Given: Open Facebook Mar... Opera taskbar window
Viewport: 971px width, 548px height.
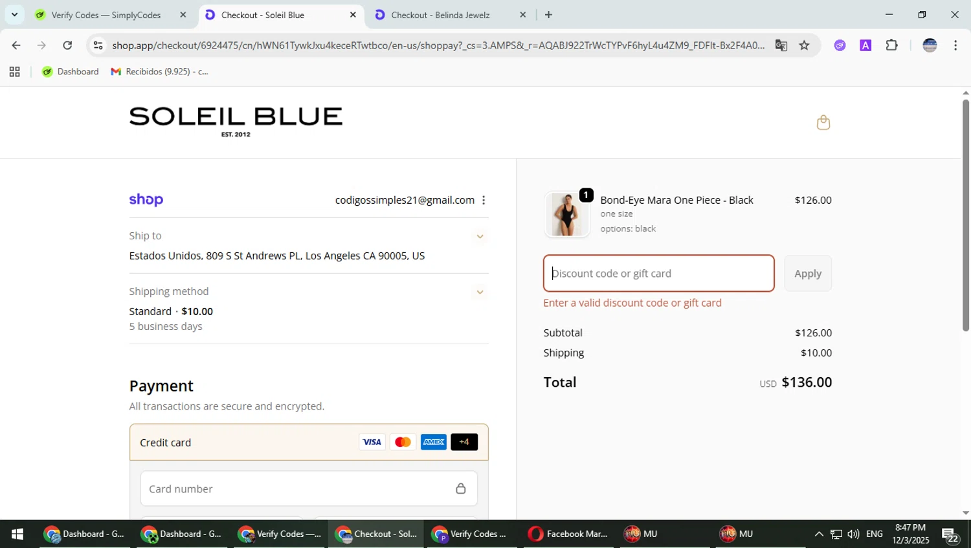Looking at the screenshot, I should point(568,534).
